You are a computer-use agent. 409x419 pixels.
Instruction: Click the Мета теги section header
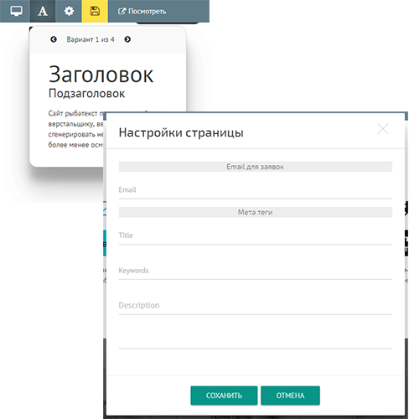(x=256, y=212)
